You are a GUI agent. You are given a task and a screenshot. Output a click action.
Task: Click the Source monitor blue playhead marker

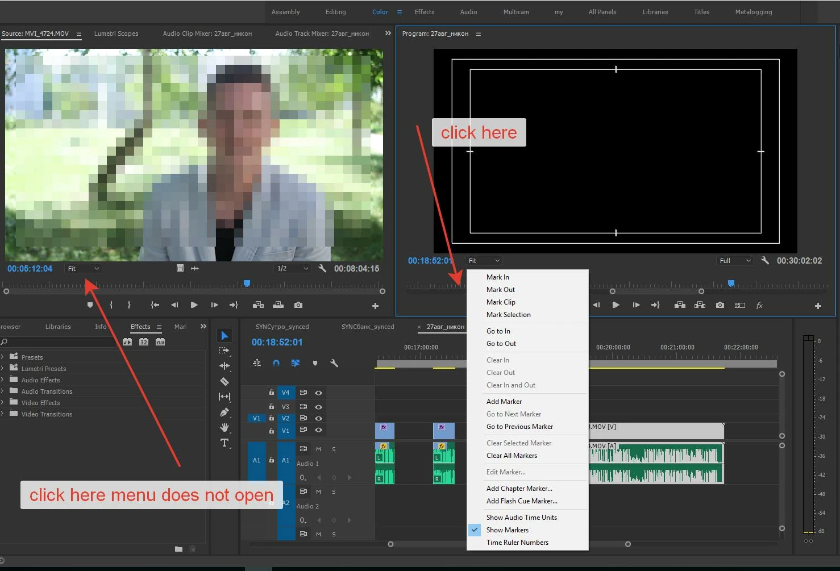coord(247,283)
